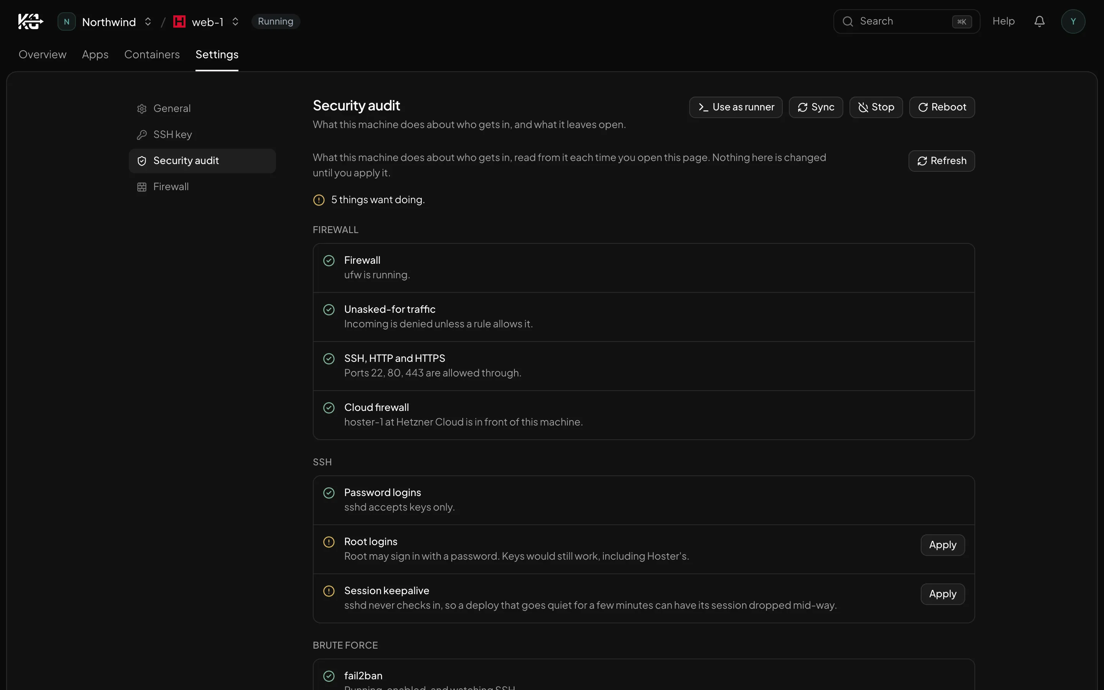Click the key icon beside SSH key
This screenshot has height=690, width=1104.
coord(142,135)
